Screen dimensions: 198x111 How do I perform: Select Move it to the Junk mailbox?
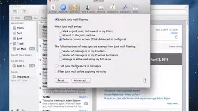click(60, 35)
